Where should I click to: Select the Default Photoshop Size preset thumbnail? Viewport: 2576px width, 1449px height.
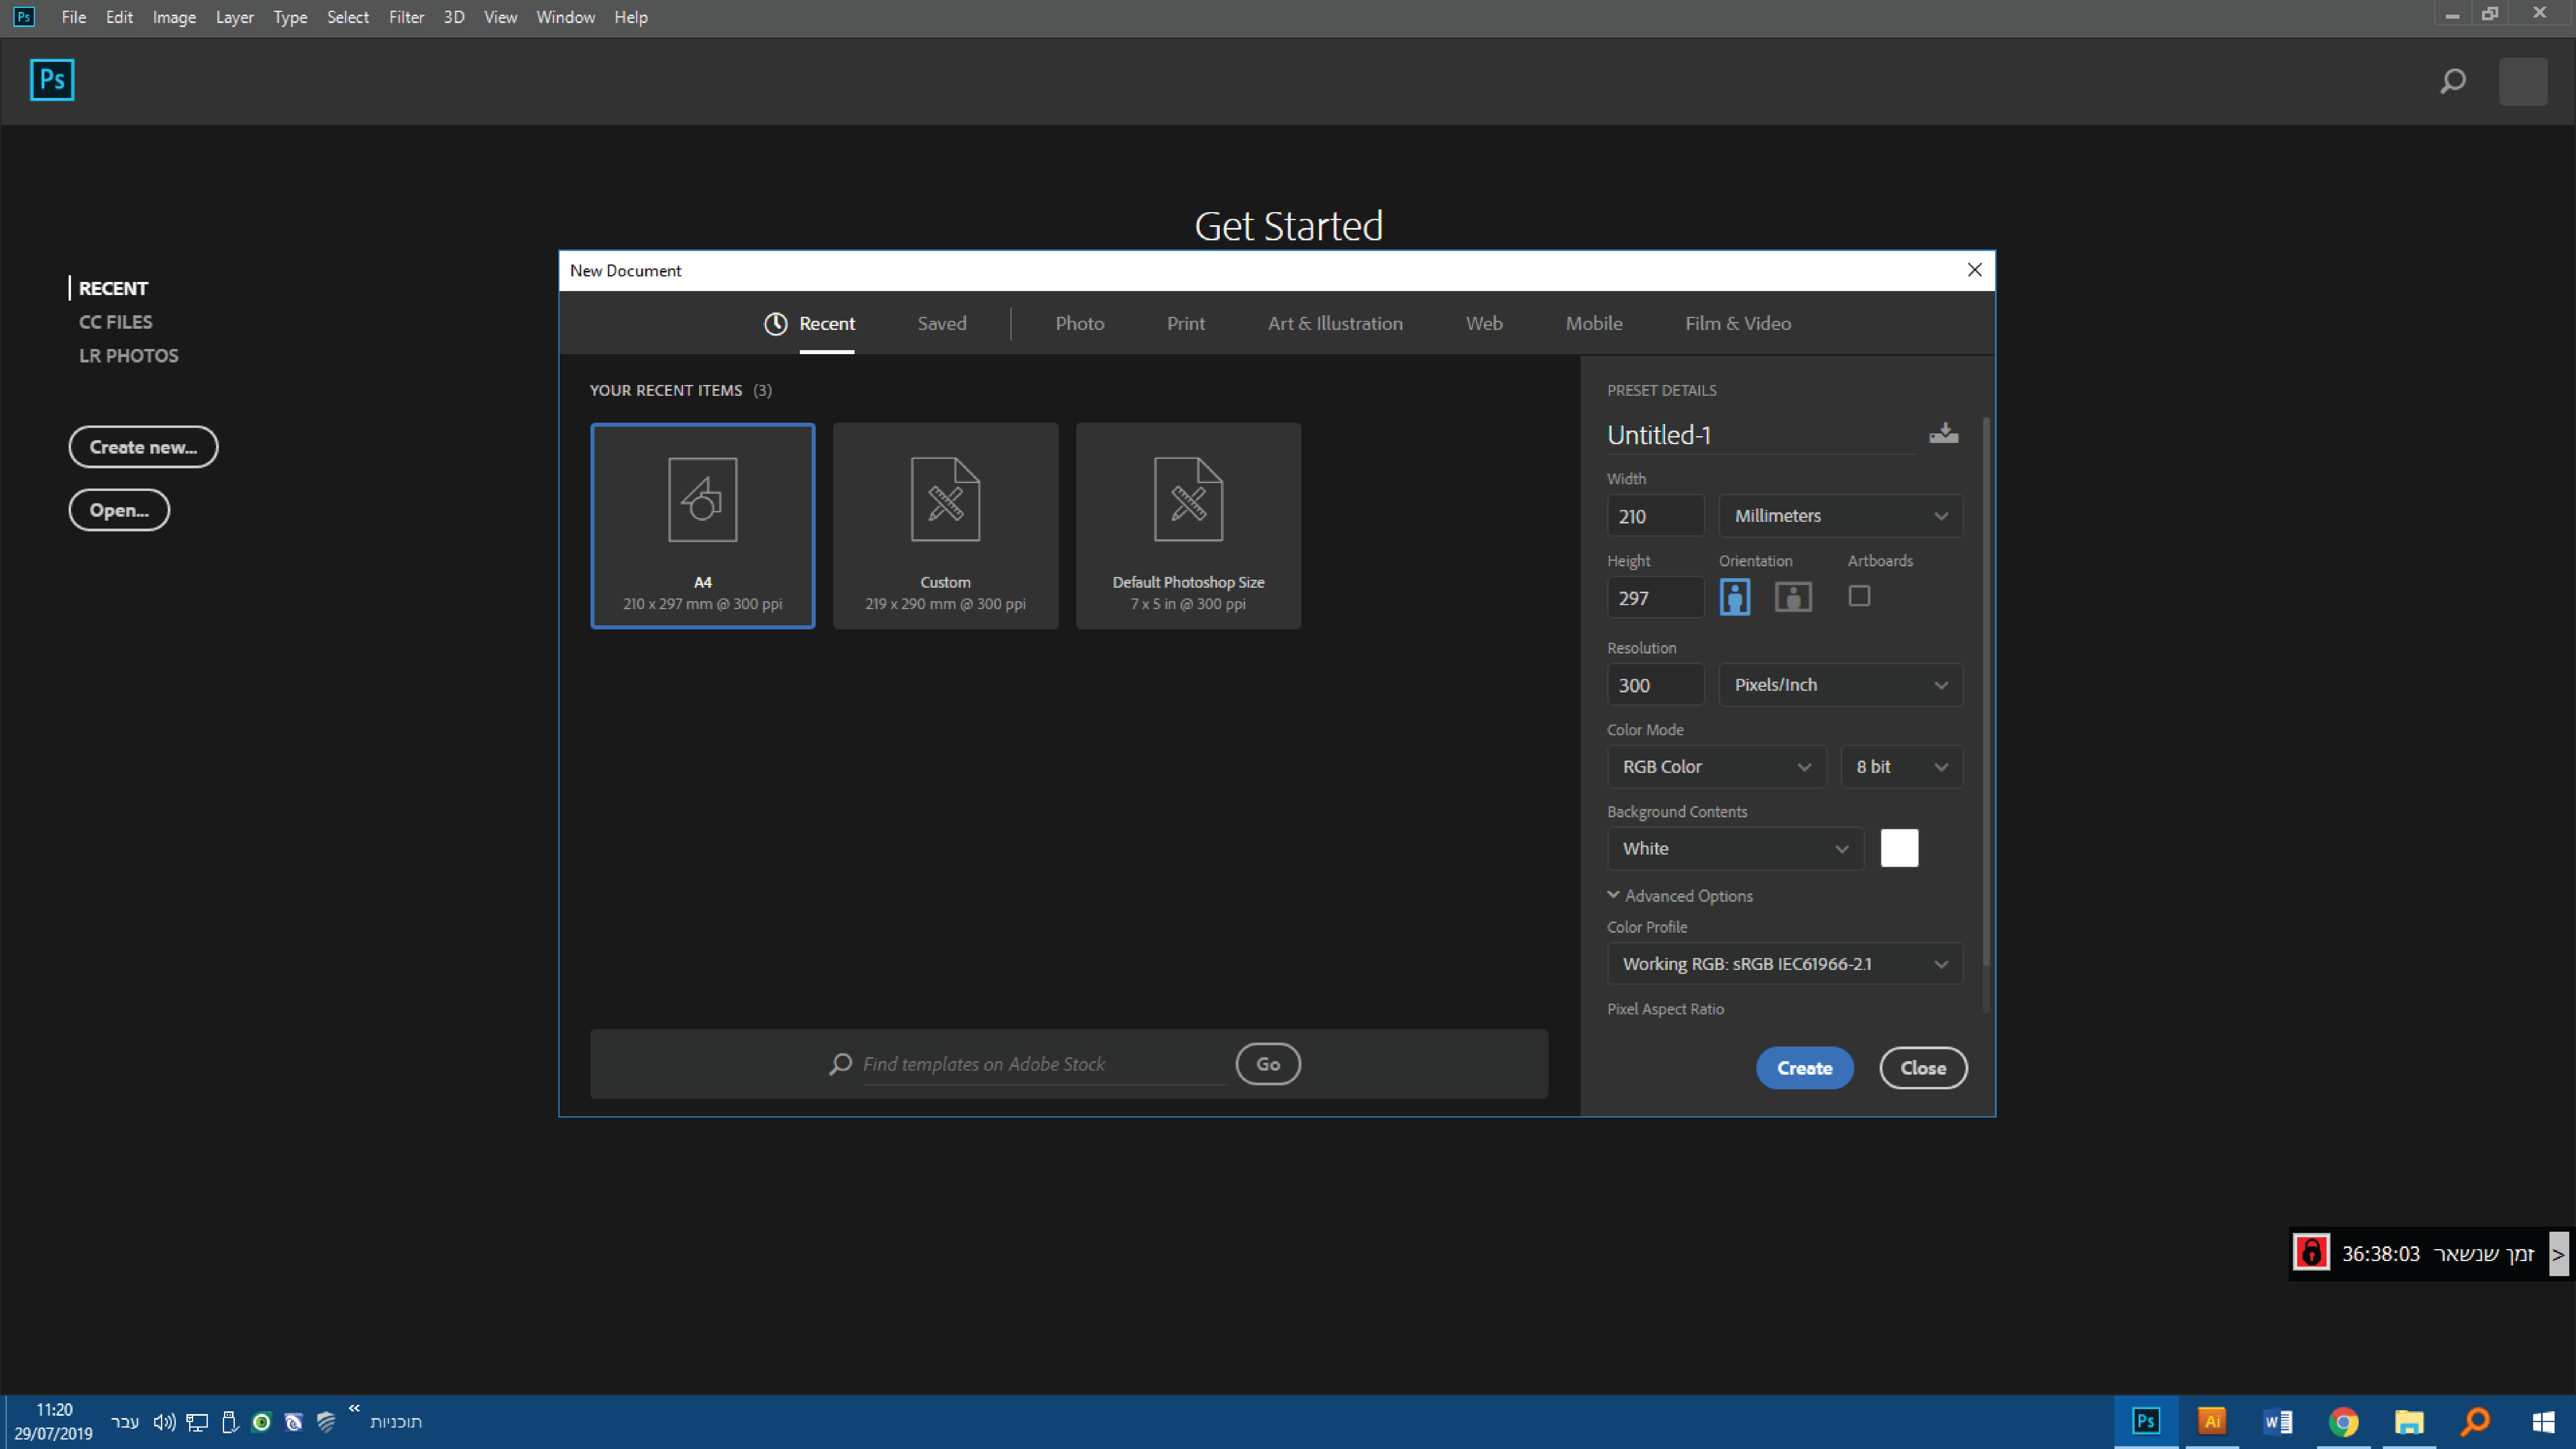click(x=1188, y=526)
